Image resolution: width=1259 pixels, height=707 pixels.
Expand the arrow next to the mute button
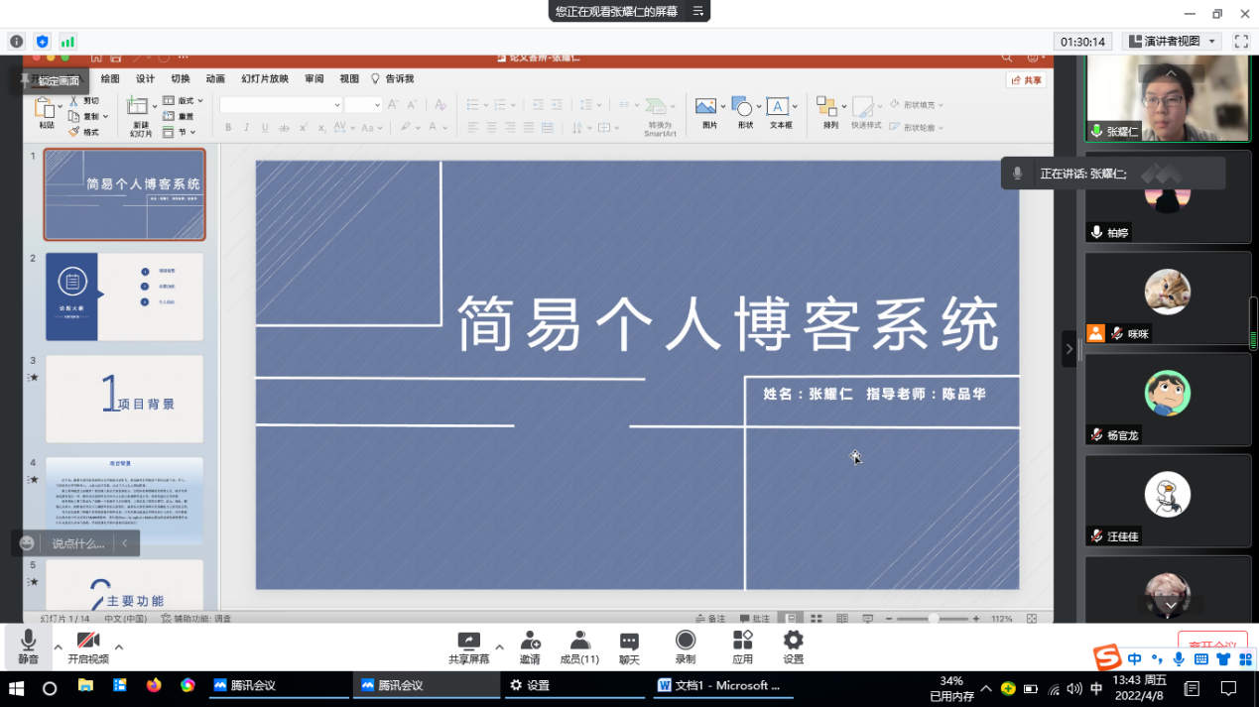pyautogui.click(x=58, y=647)
